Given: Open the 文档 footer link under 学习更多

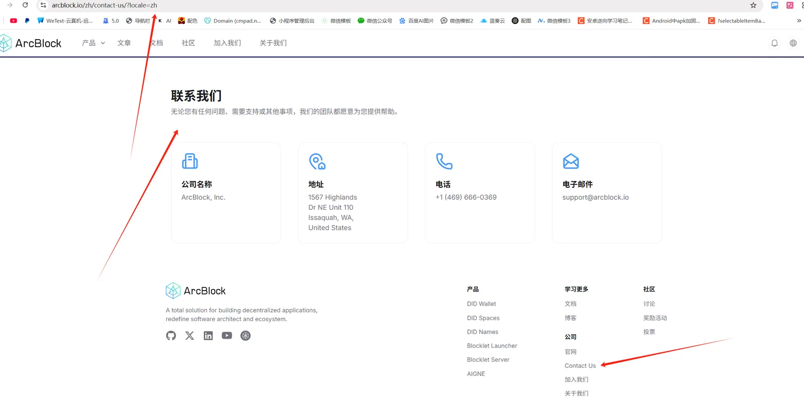Looking at the screenshot, I should [570, 304].
